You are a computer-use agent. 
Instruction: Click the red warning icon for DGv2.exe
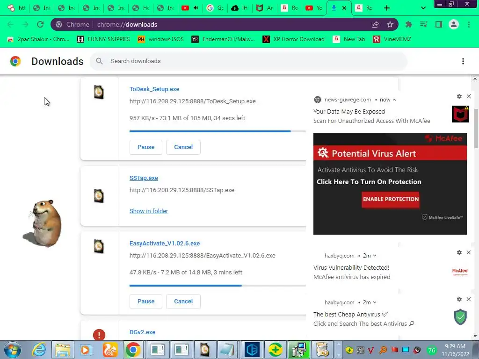(x=99, y=335)
